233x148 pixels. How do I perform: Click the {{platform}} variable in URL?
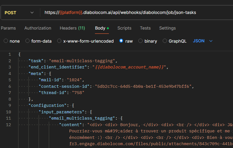(x=71, y=13)
